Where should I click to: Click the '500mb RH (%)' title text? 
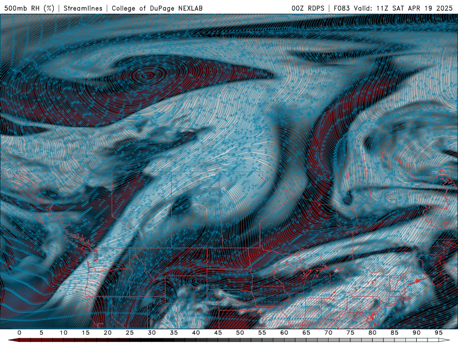tap(29, 8)
